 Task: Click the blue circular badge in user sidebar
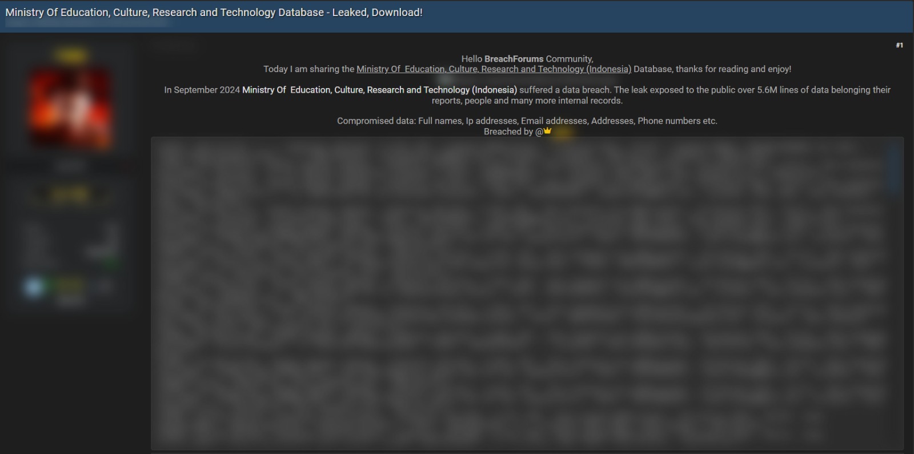(x=34, y=287)
